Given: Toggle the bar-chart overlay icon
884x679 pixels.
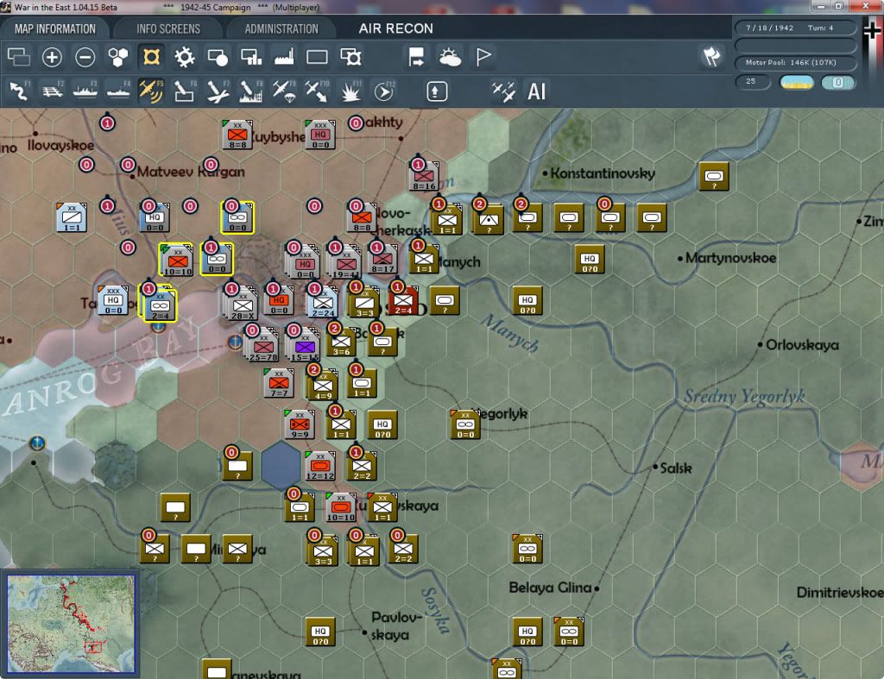Looking at the screenshot, I should 251,57.
